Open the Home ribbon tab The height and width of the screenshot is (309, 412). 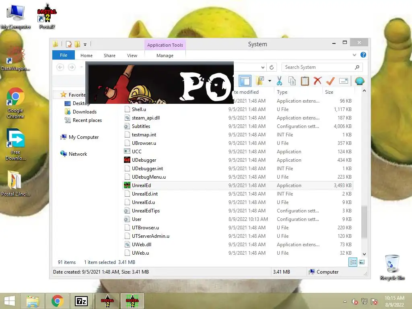tap(87, 56)
